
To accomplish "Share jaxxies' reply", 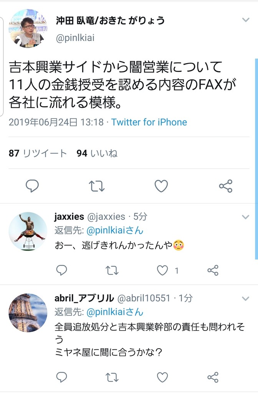I will [213, 270].
